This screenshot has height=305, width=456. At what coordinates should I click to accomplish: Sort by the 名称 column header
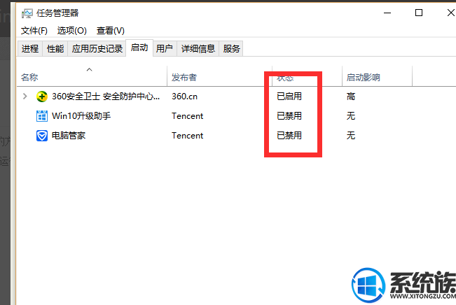[x=92, y=76]
